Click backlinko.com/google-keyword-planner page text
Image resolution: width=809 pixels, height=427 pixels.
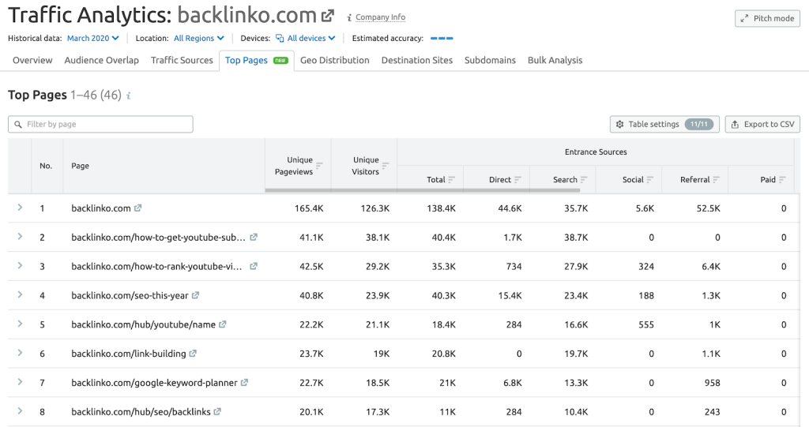point(154,383)
